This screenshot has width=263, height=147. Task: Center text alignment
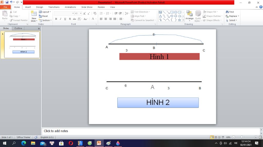point(106,19)
